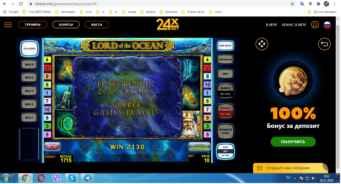This screenshot has height=184, width=341.
Task: Click the green ПОЛУЧИТЬ button
Action: (293, 141)
